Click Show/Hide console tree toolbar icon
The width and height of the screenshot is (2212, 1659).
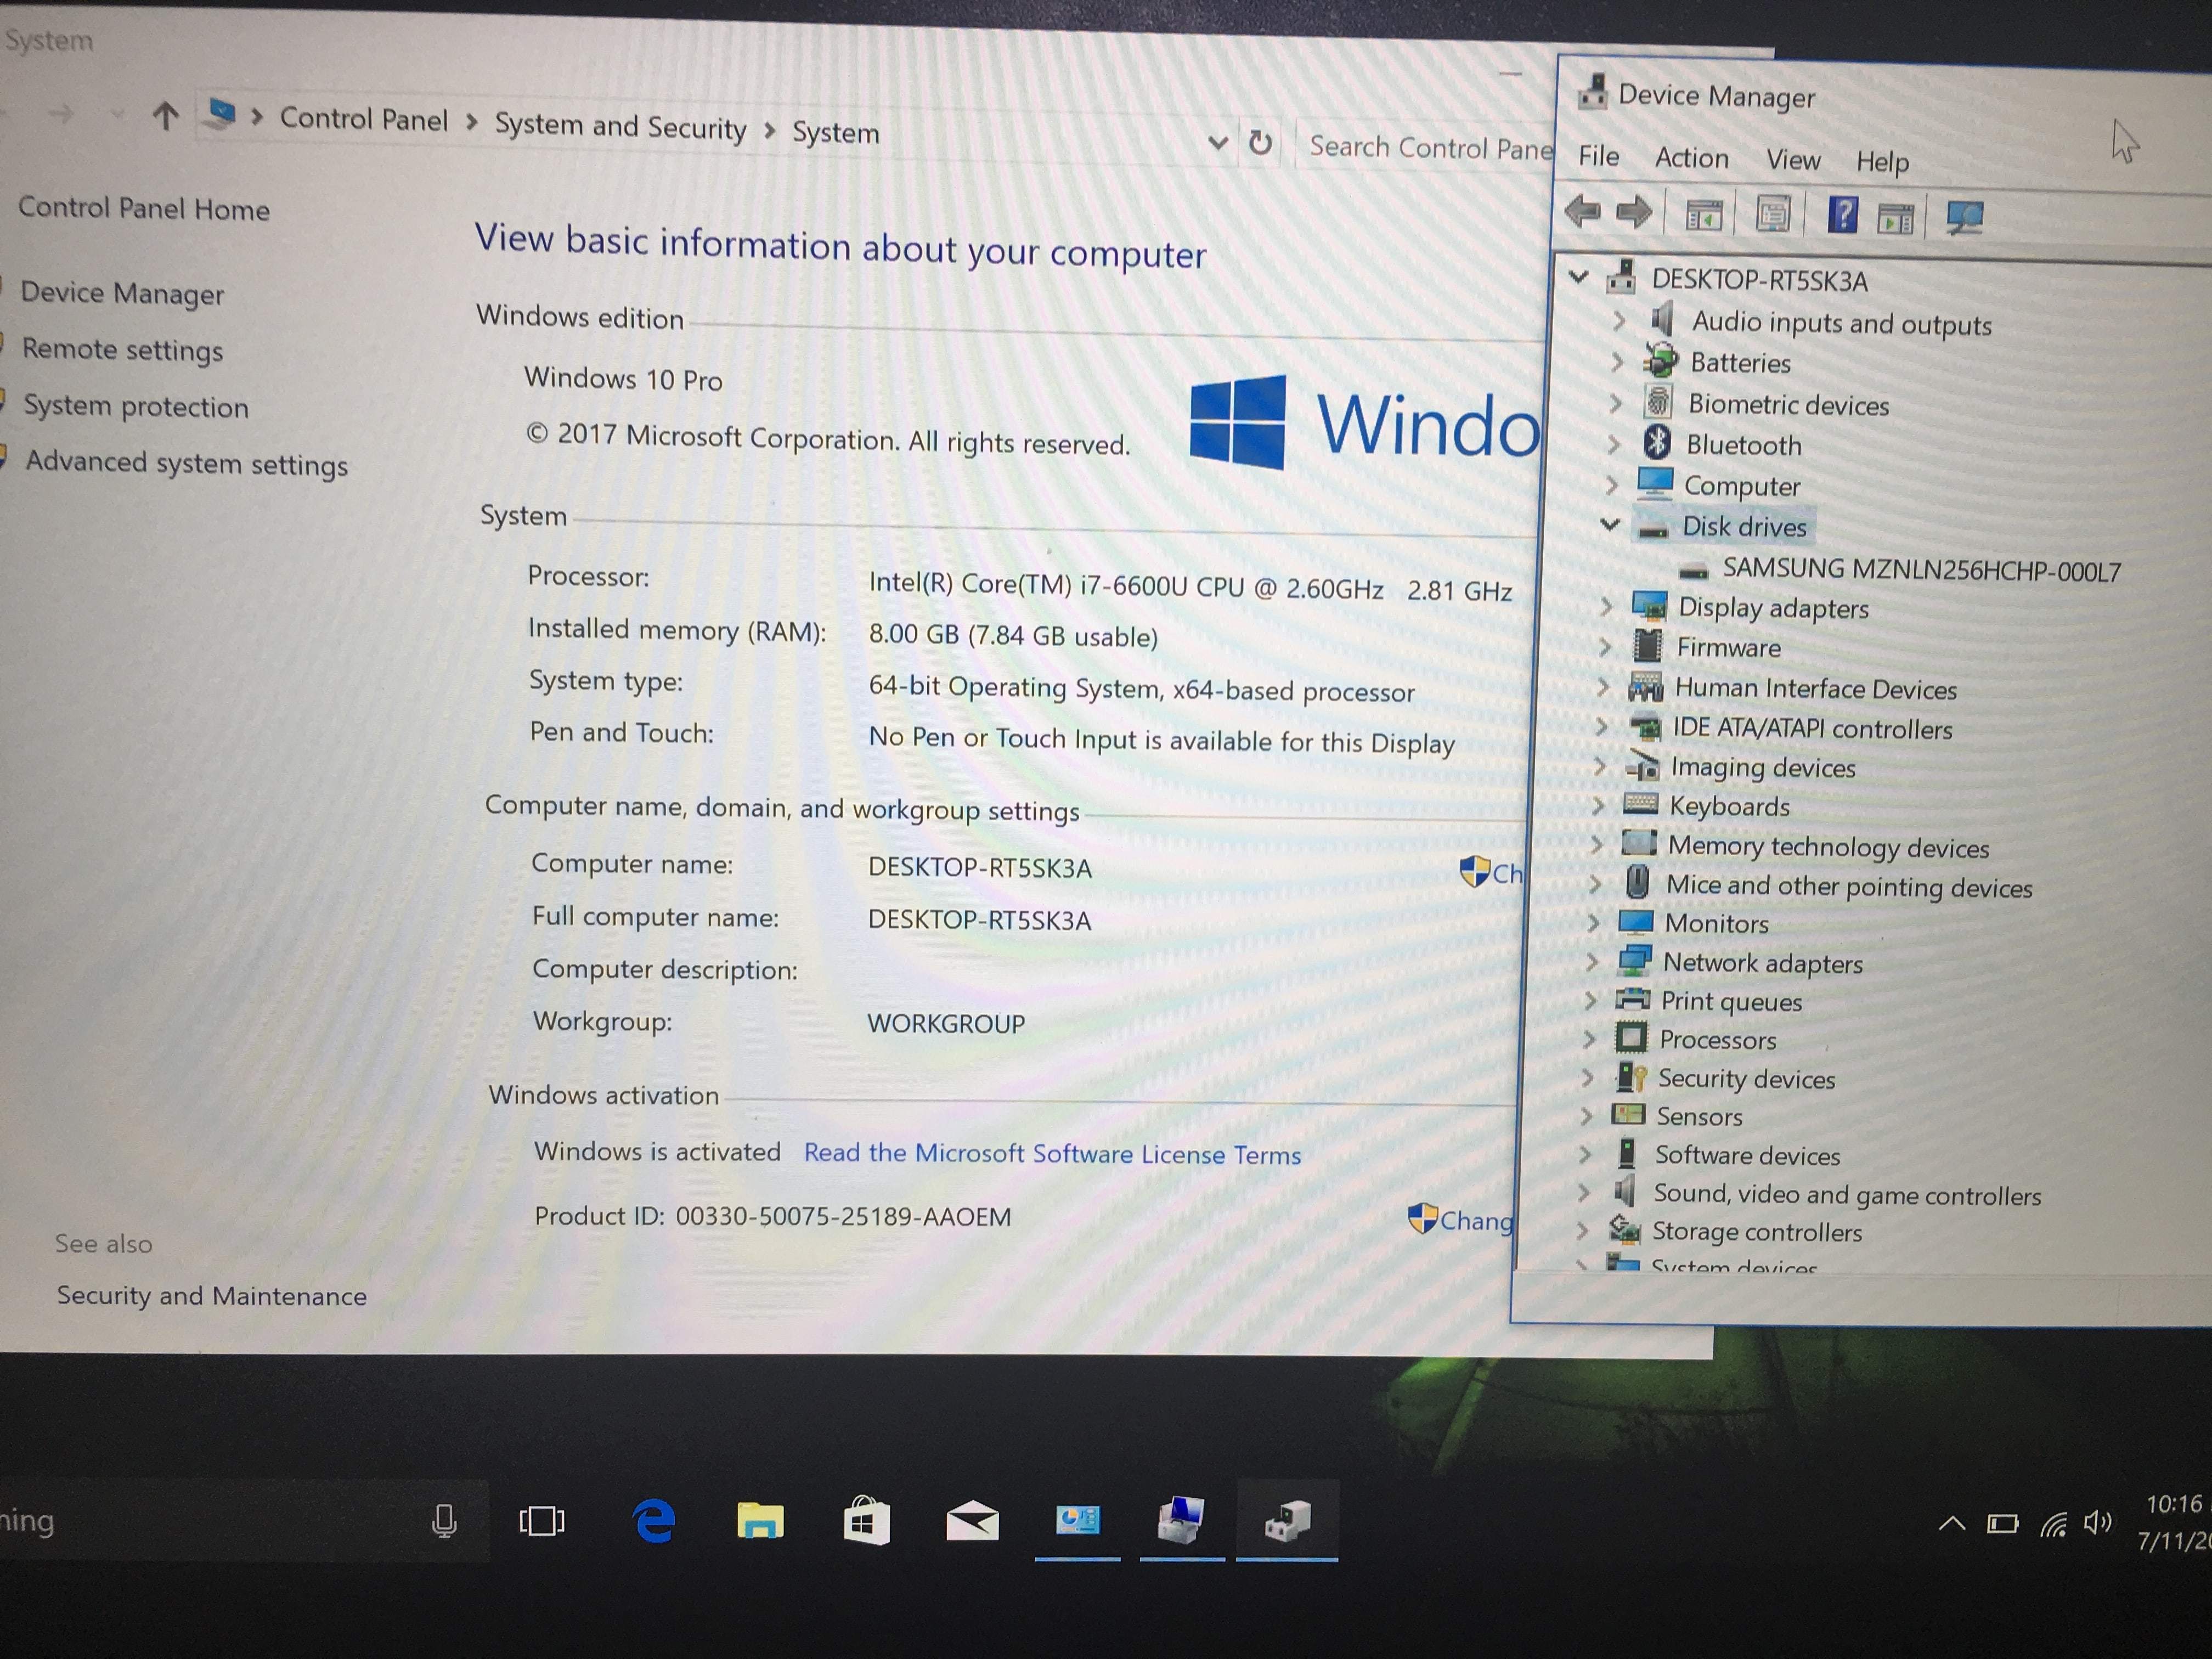click(x=1704, y=215)
